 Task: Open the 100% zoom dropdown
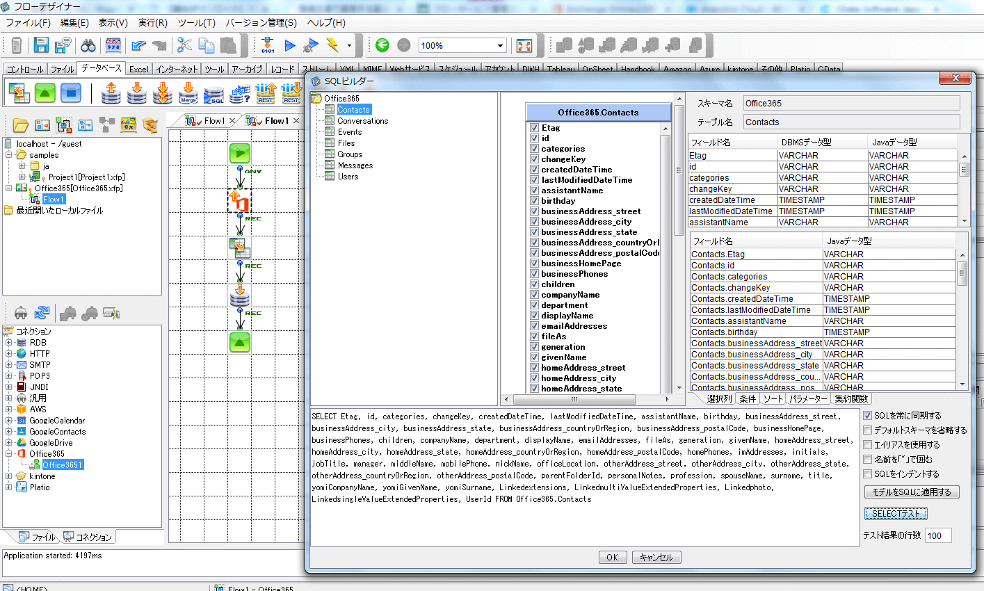click(x=500, y=46)
